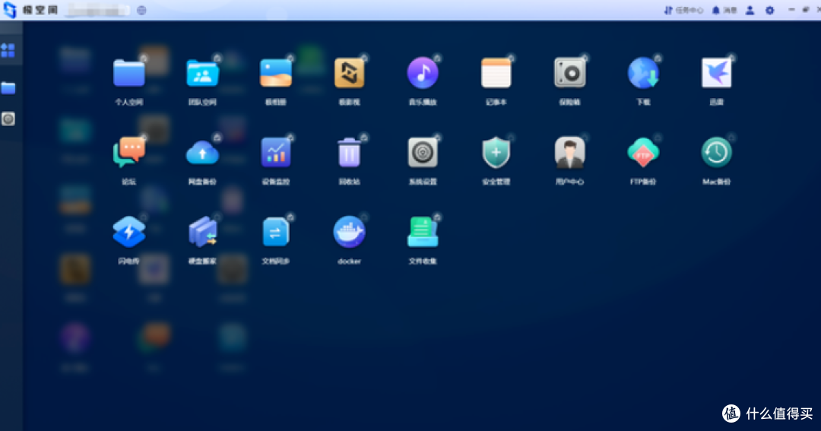821x431 pixels.
Task: Open the 文档同步 document sync app
Action: (x=276, y=232)
